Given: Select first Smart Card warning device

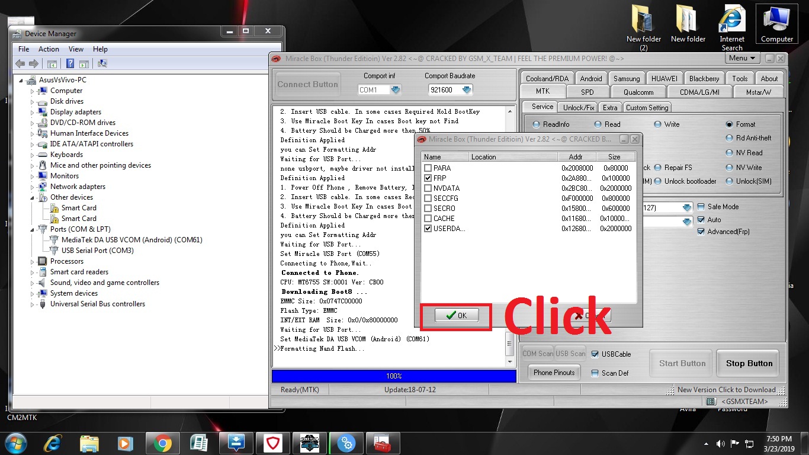Looking at the screenshot, I should pos(79,208).
